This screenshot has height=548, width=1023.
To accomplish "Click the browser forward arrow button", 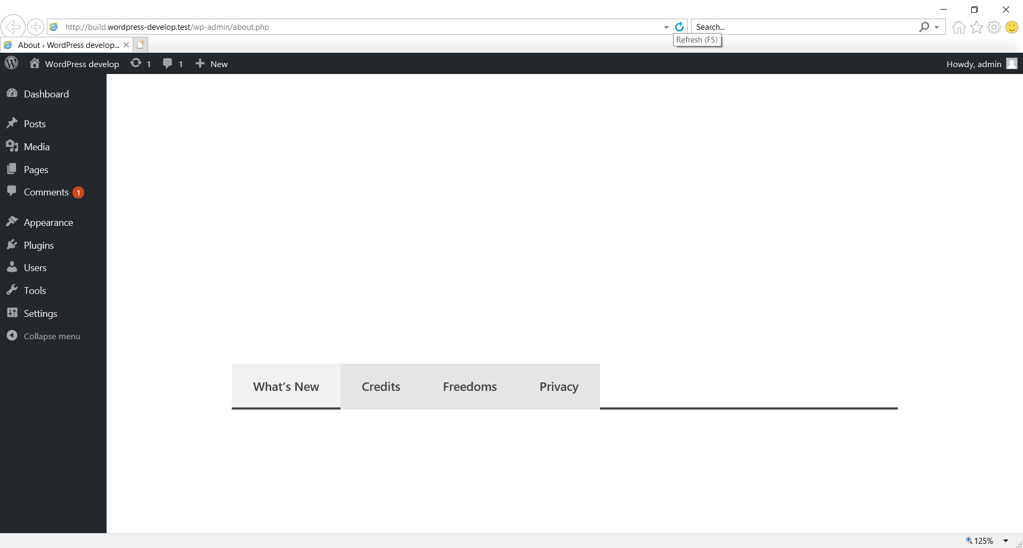I will click(36, 27).
